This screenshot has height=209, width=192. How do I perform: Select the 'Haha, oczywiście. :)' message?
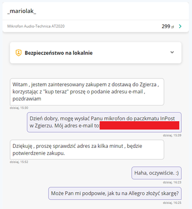click(x=156, y=173)
